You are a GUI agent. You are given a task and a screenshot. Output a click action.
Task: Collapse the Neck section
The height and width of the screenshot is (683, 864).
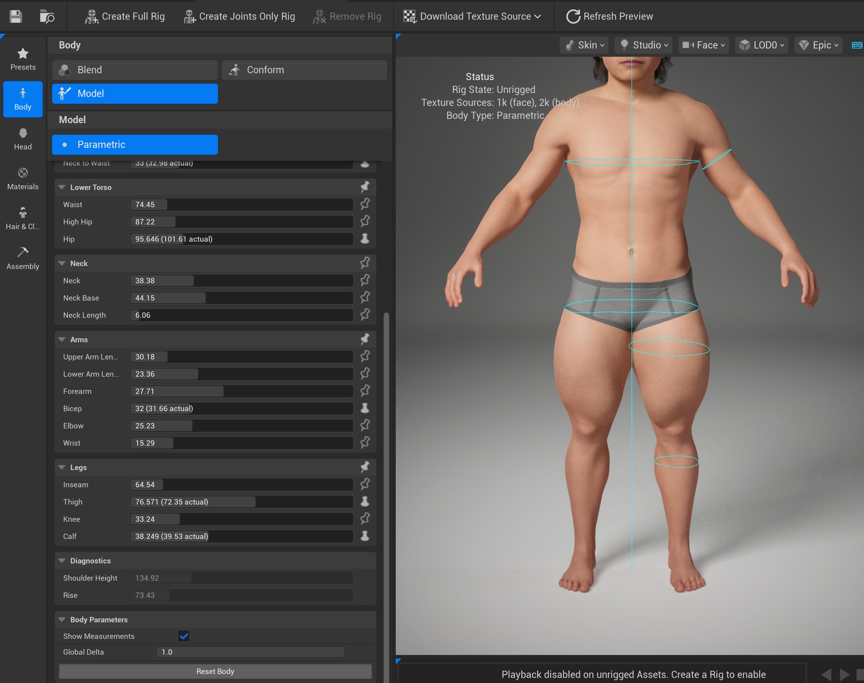(x=61, y=263)
